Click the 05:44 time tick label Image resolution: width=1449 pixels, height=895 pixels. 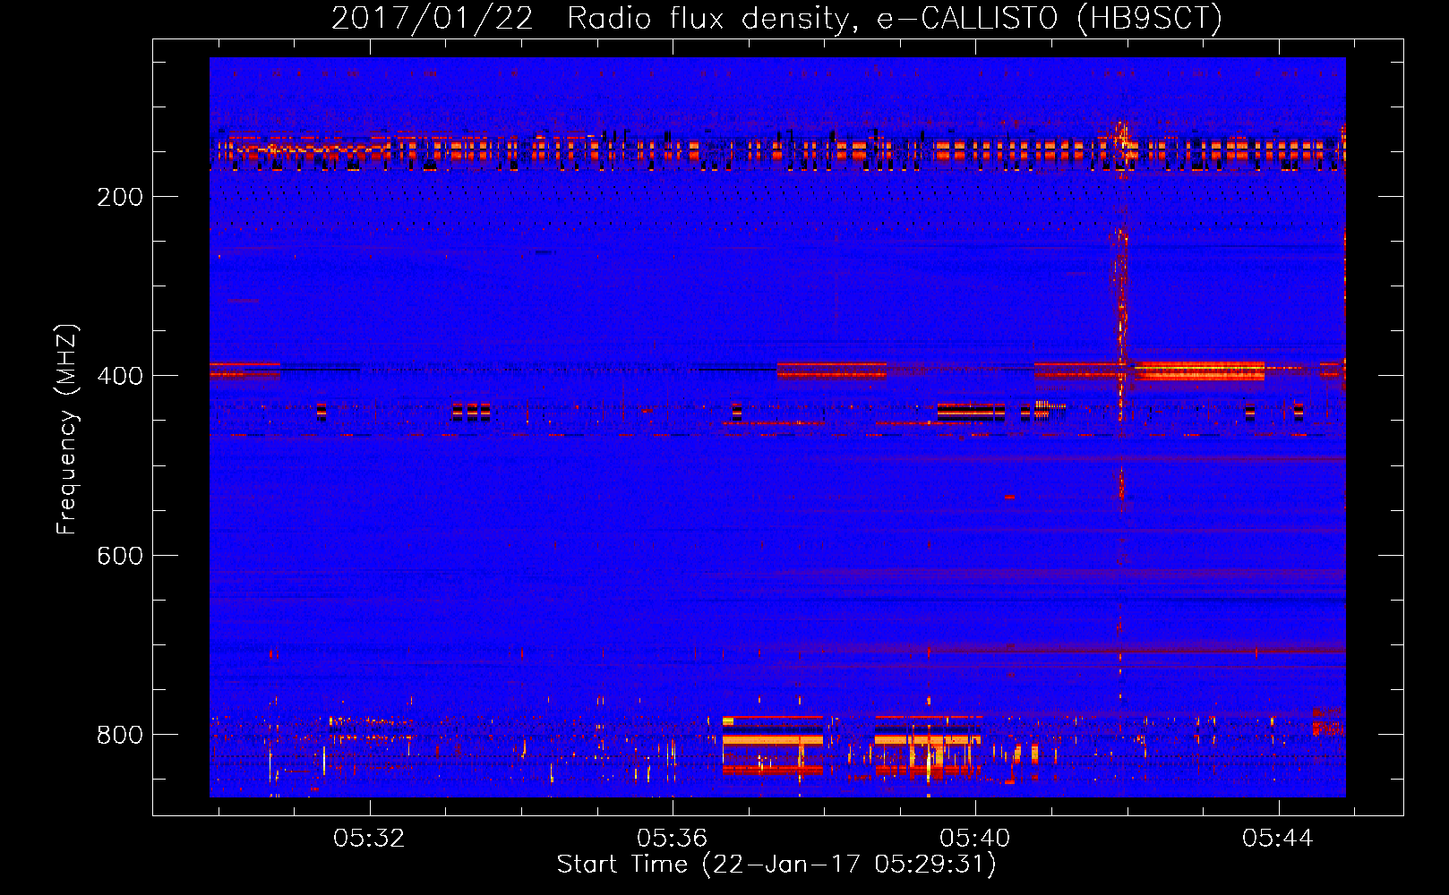click(x=1277, y=838)
